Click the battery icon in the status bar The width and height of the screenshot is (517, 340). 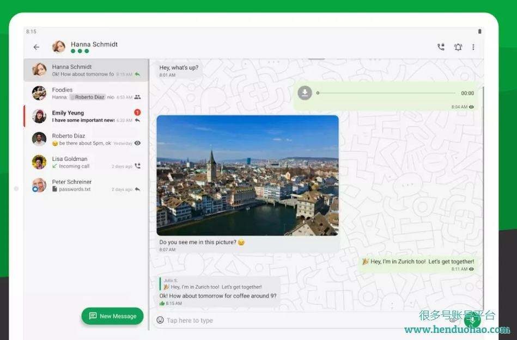(x=479, y=31)
